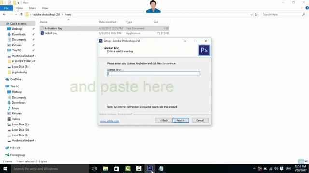Open File Explorer help icon

click(307, 8)
